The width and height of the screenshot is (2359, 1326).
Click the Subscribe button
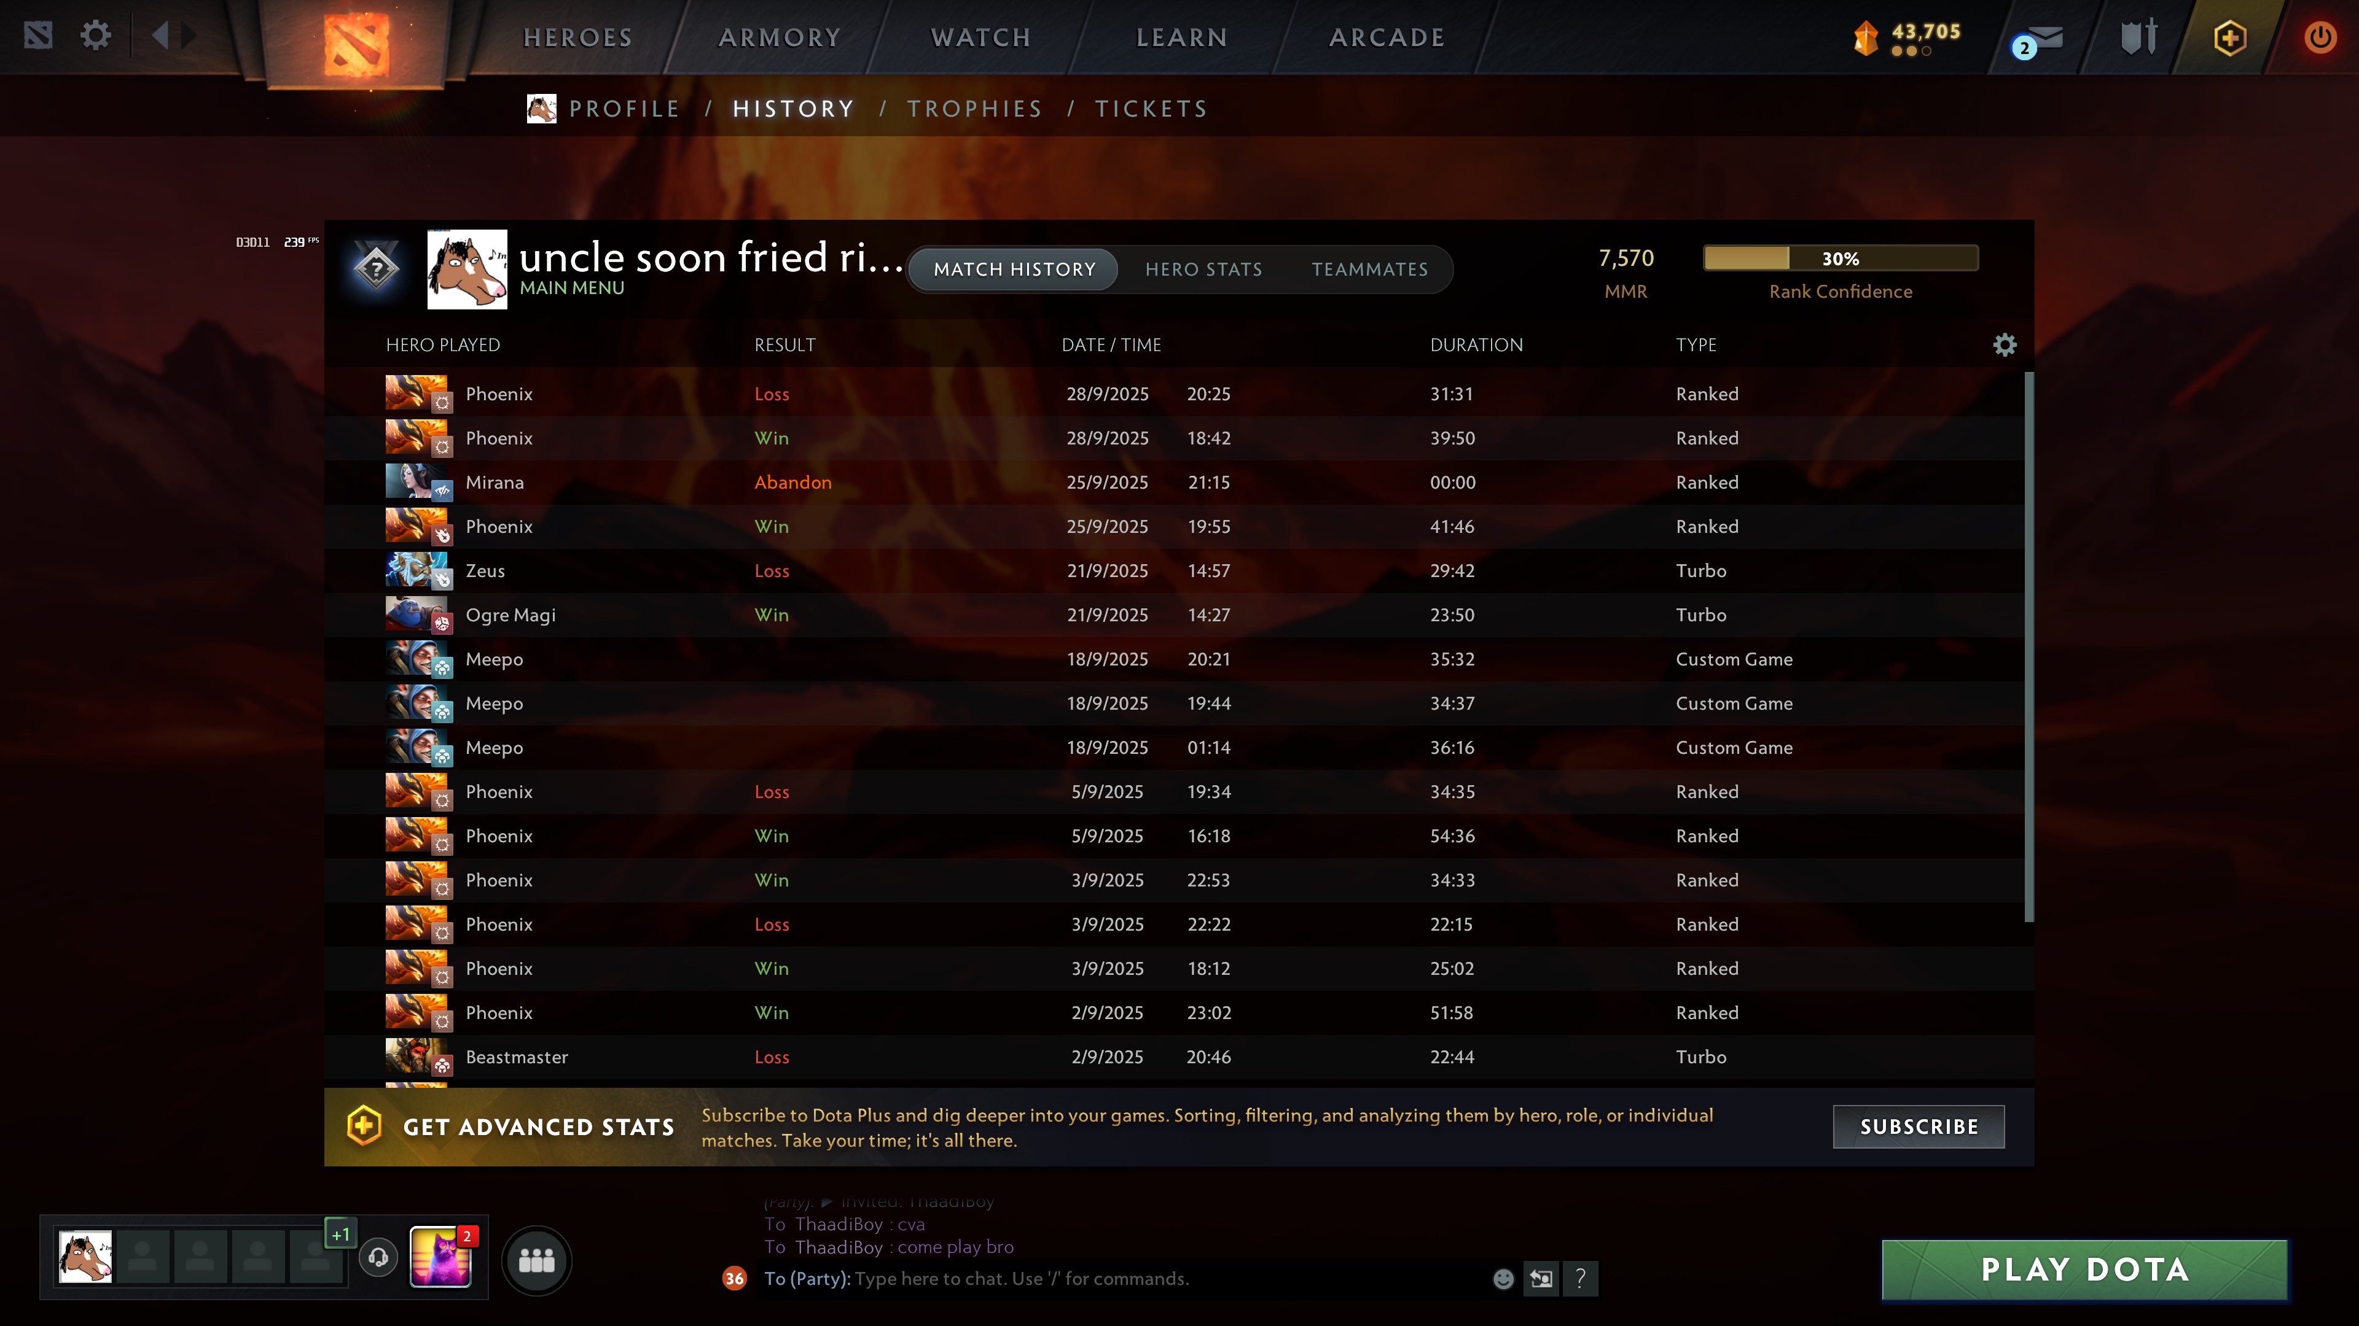1919,1126
